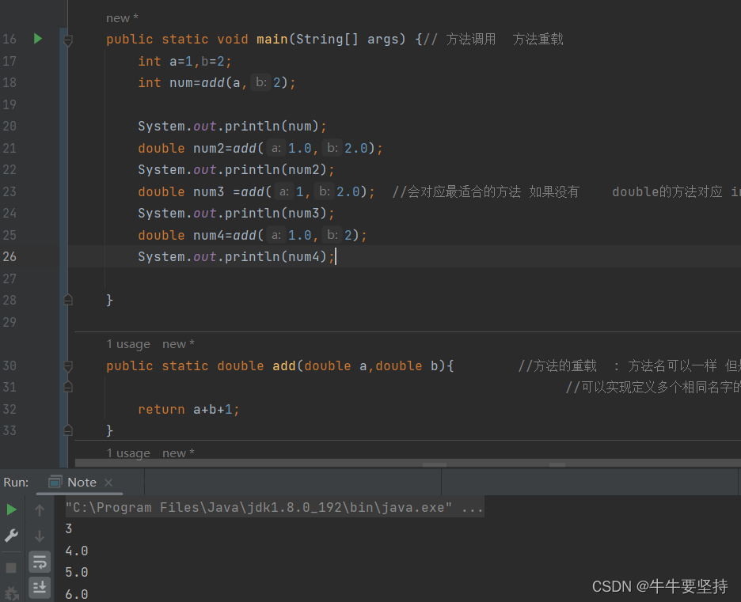The height and width of the screenshot is (602, 741).
Task: Click the 'new *' author hint above main
Action: (122, 18)
